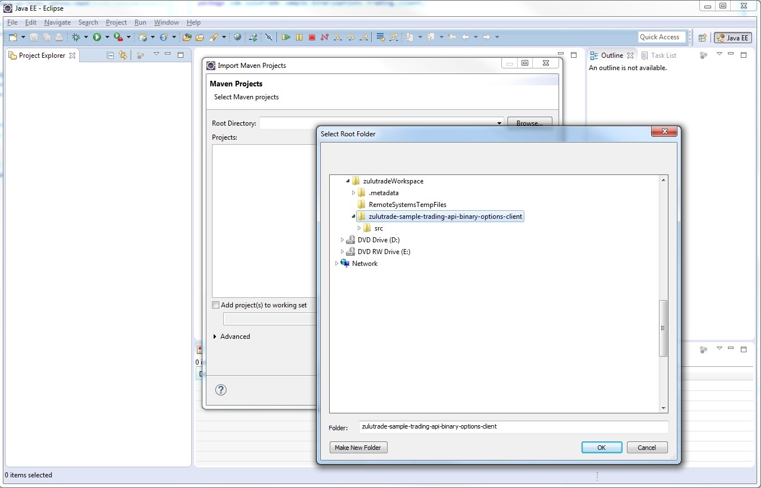The width and height of the screenshot is (761, 488).
Task: Click the red Terminate stop icon
Action: click(x=312, y=38)
